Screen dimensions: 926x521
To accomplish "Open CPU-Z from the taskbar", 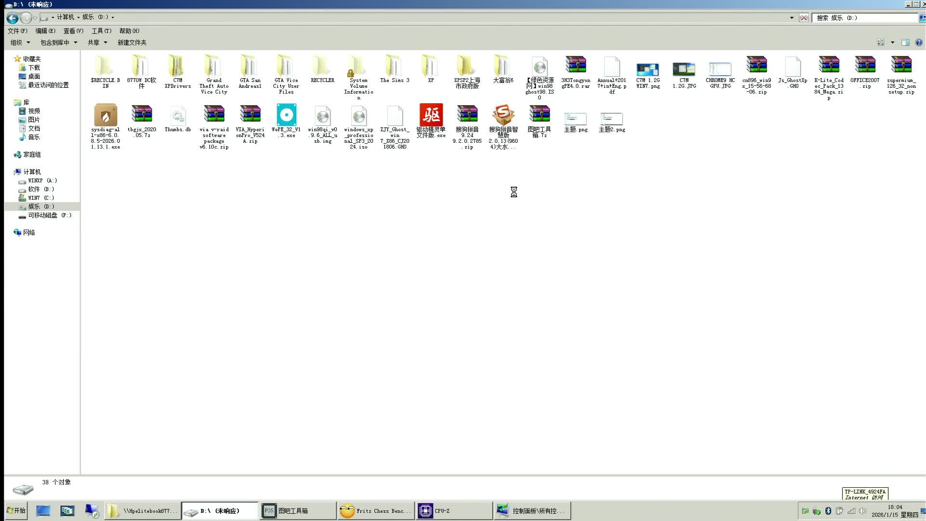I will point(453,510).
